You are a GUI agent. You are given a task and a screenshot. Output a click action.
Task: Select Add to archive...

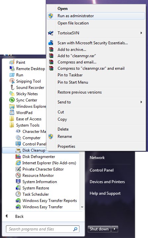(96, 50)
